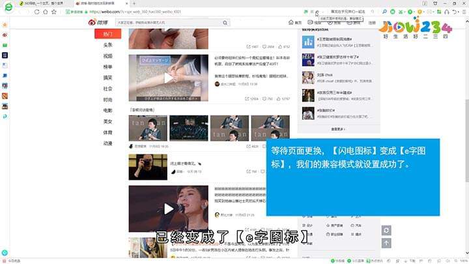Click the page refresh floating button
469x264 pixels.
tap(386, 230)
